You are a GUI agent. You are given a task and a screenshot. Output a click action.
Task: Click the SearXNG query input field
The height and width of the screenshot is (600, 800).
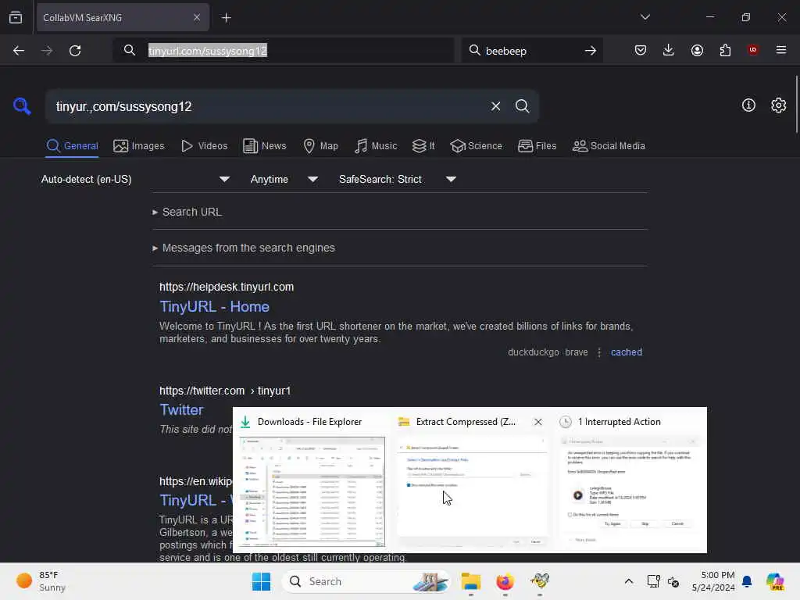266,106
